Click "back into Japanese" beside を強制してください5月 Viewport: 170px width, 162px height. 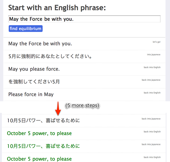coord(151,80)
